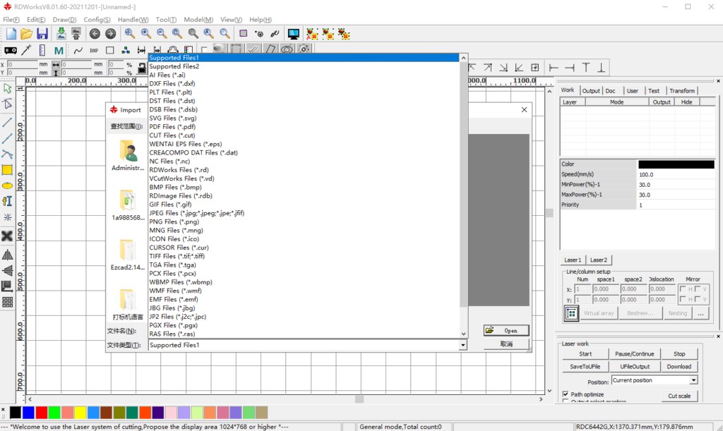723x431 pixels.
Task: Select the text tool in left toolbar
Action: (x=7, y=201)
